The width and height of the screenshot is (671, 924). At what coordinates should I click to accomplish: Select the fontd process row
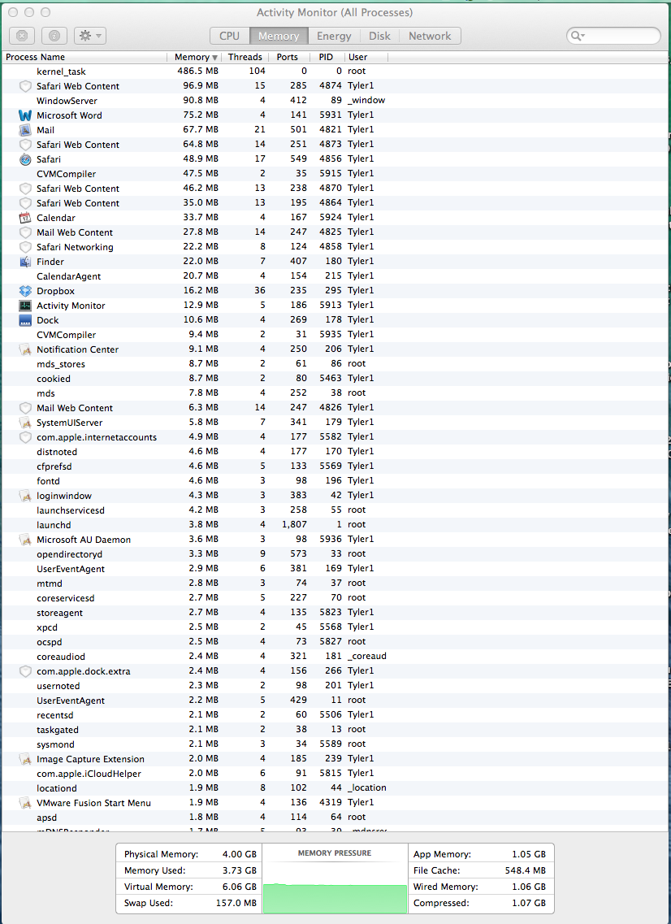(335, 481)
